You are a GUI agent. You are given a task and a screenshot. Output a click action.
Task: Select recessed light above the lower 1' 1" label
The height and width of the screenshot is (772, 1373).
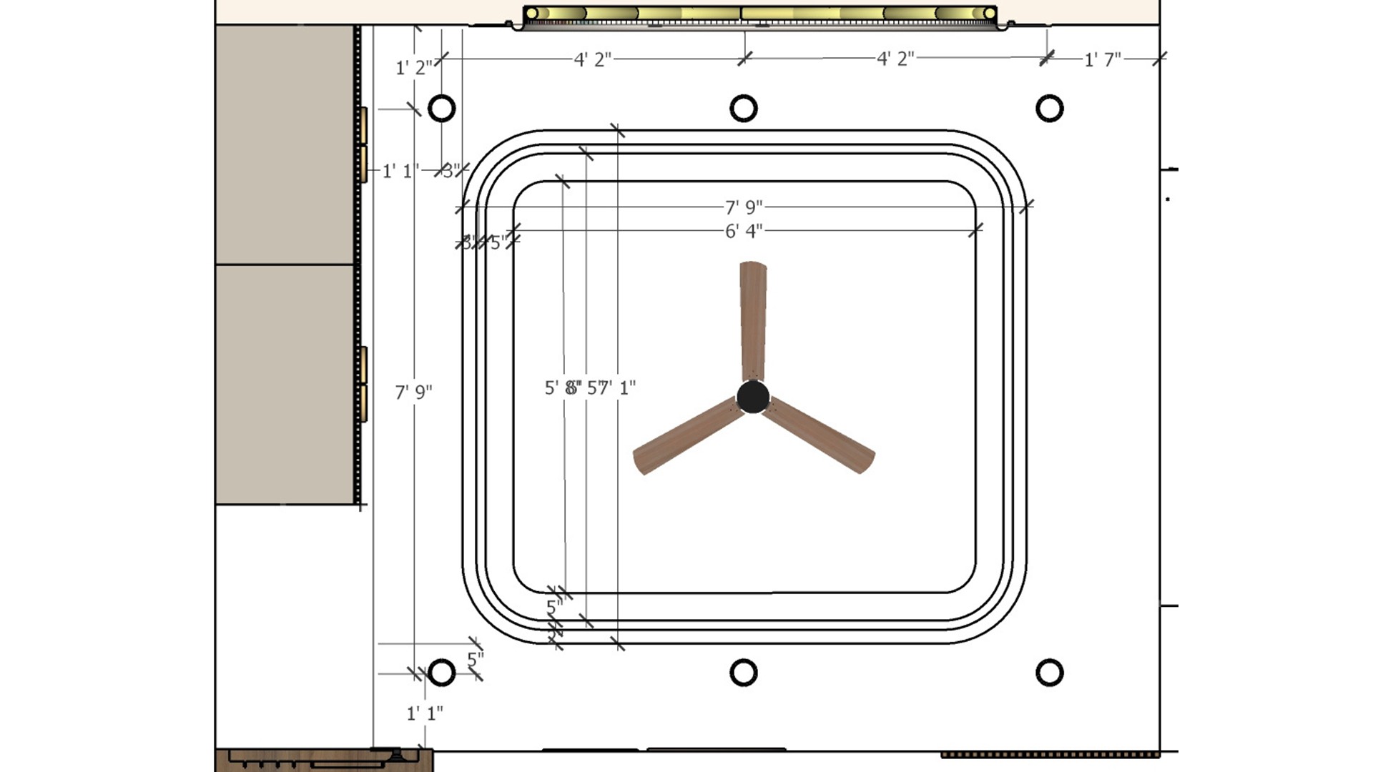(x=441, y=673)
